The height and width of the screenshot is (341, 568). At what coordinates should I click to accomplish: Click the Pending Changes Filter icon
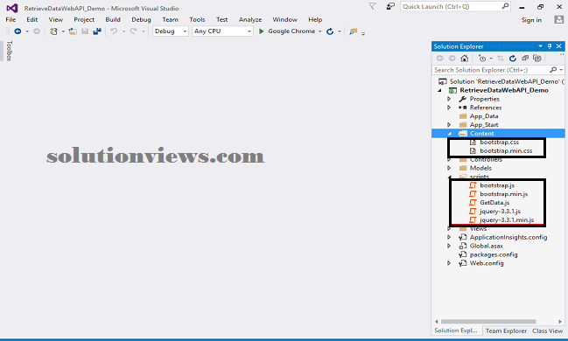481,59
